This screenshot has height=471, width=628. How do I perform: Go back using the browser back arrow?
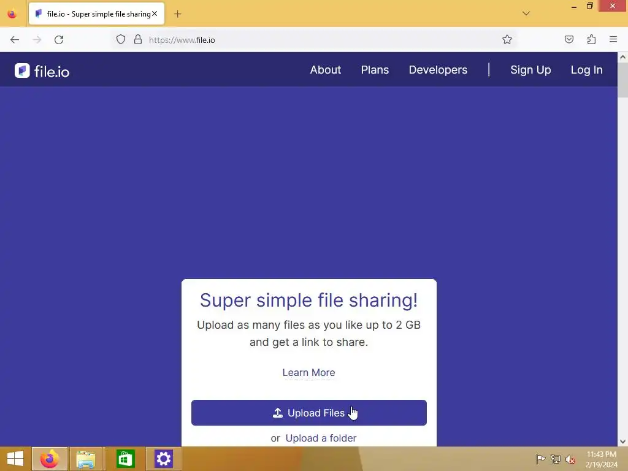point(15,40)
